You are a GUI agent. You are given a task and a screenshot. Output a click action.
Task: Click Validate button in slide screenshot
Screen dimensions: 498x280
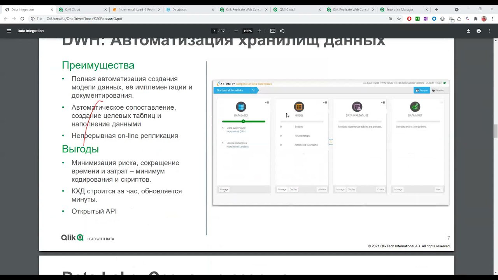(322, 189)
